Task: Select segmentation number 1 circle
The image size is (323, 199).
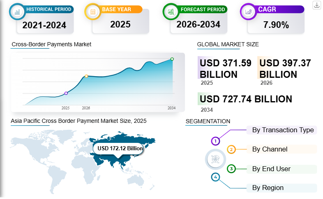Action: pyautogui.click(x=215, y=141)
